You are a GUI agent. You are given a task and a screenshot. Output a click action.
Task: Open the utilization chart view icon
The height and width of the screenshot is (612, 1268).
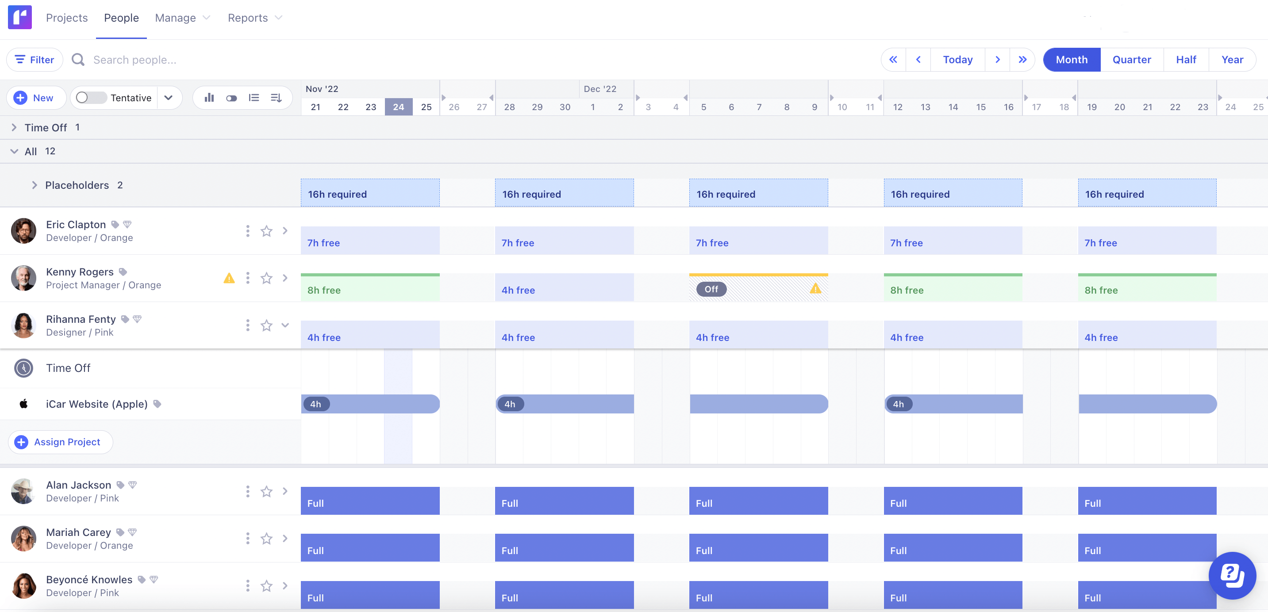(209, 97)
